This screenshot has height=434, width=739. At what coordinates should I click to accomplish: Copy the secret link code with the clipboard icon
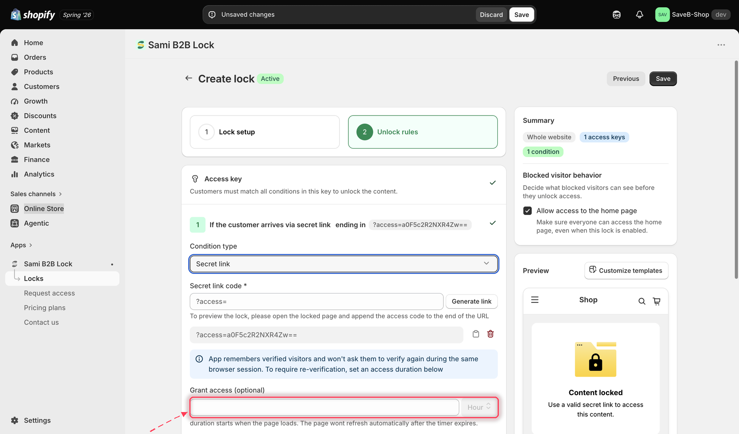(476, 334)
